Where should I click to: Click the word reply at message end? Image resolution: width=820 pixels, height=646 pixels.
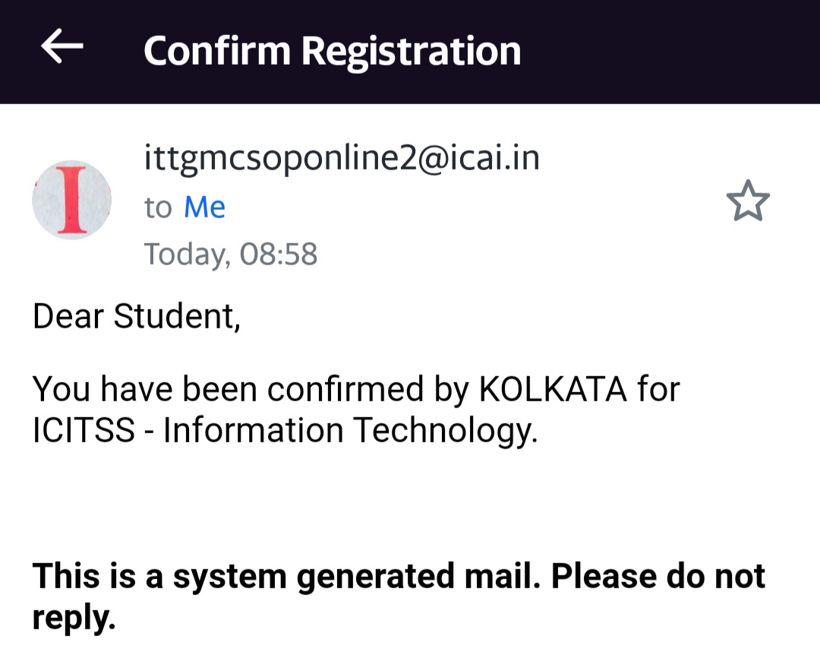[x=71, y=617]
